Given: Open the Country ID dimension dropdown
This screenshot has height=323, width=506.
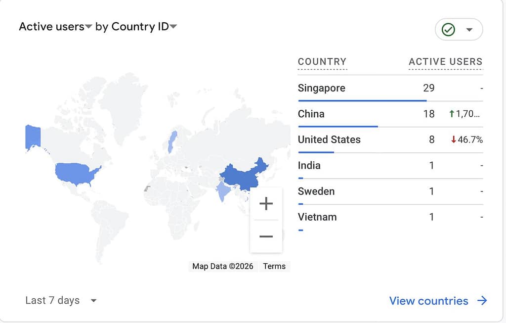Looking at the screenshot, I should [173, 27].
